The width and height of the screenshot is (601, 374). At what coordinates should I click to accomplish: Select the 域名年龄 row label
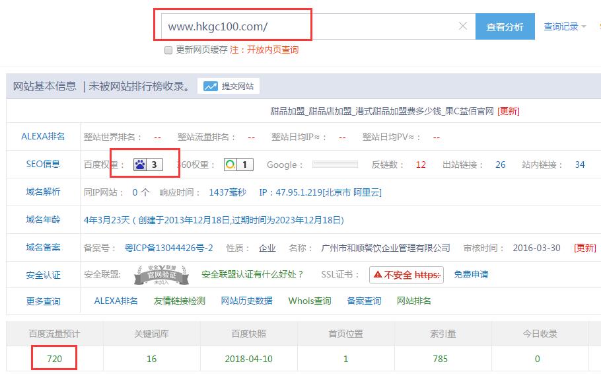43,219
